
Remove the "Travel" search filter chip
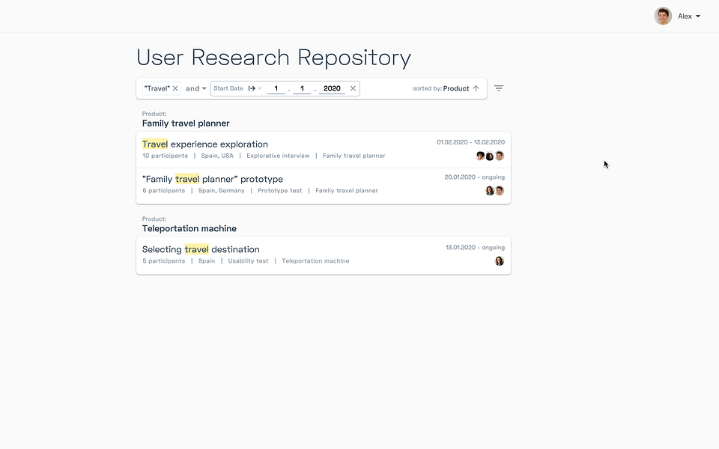(x=175, y=88)
